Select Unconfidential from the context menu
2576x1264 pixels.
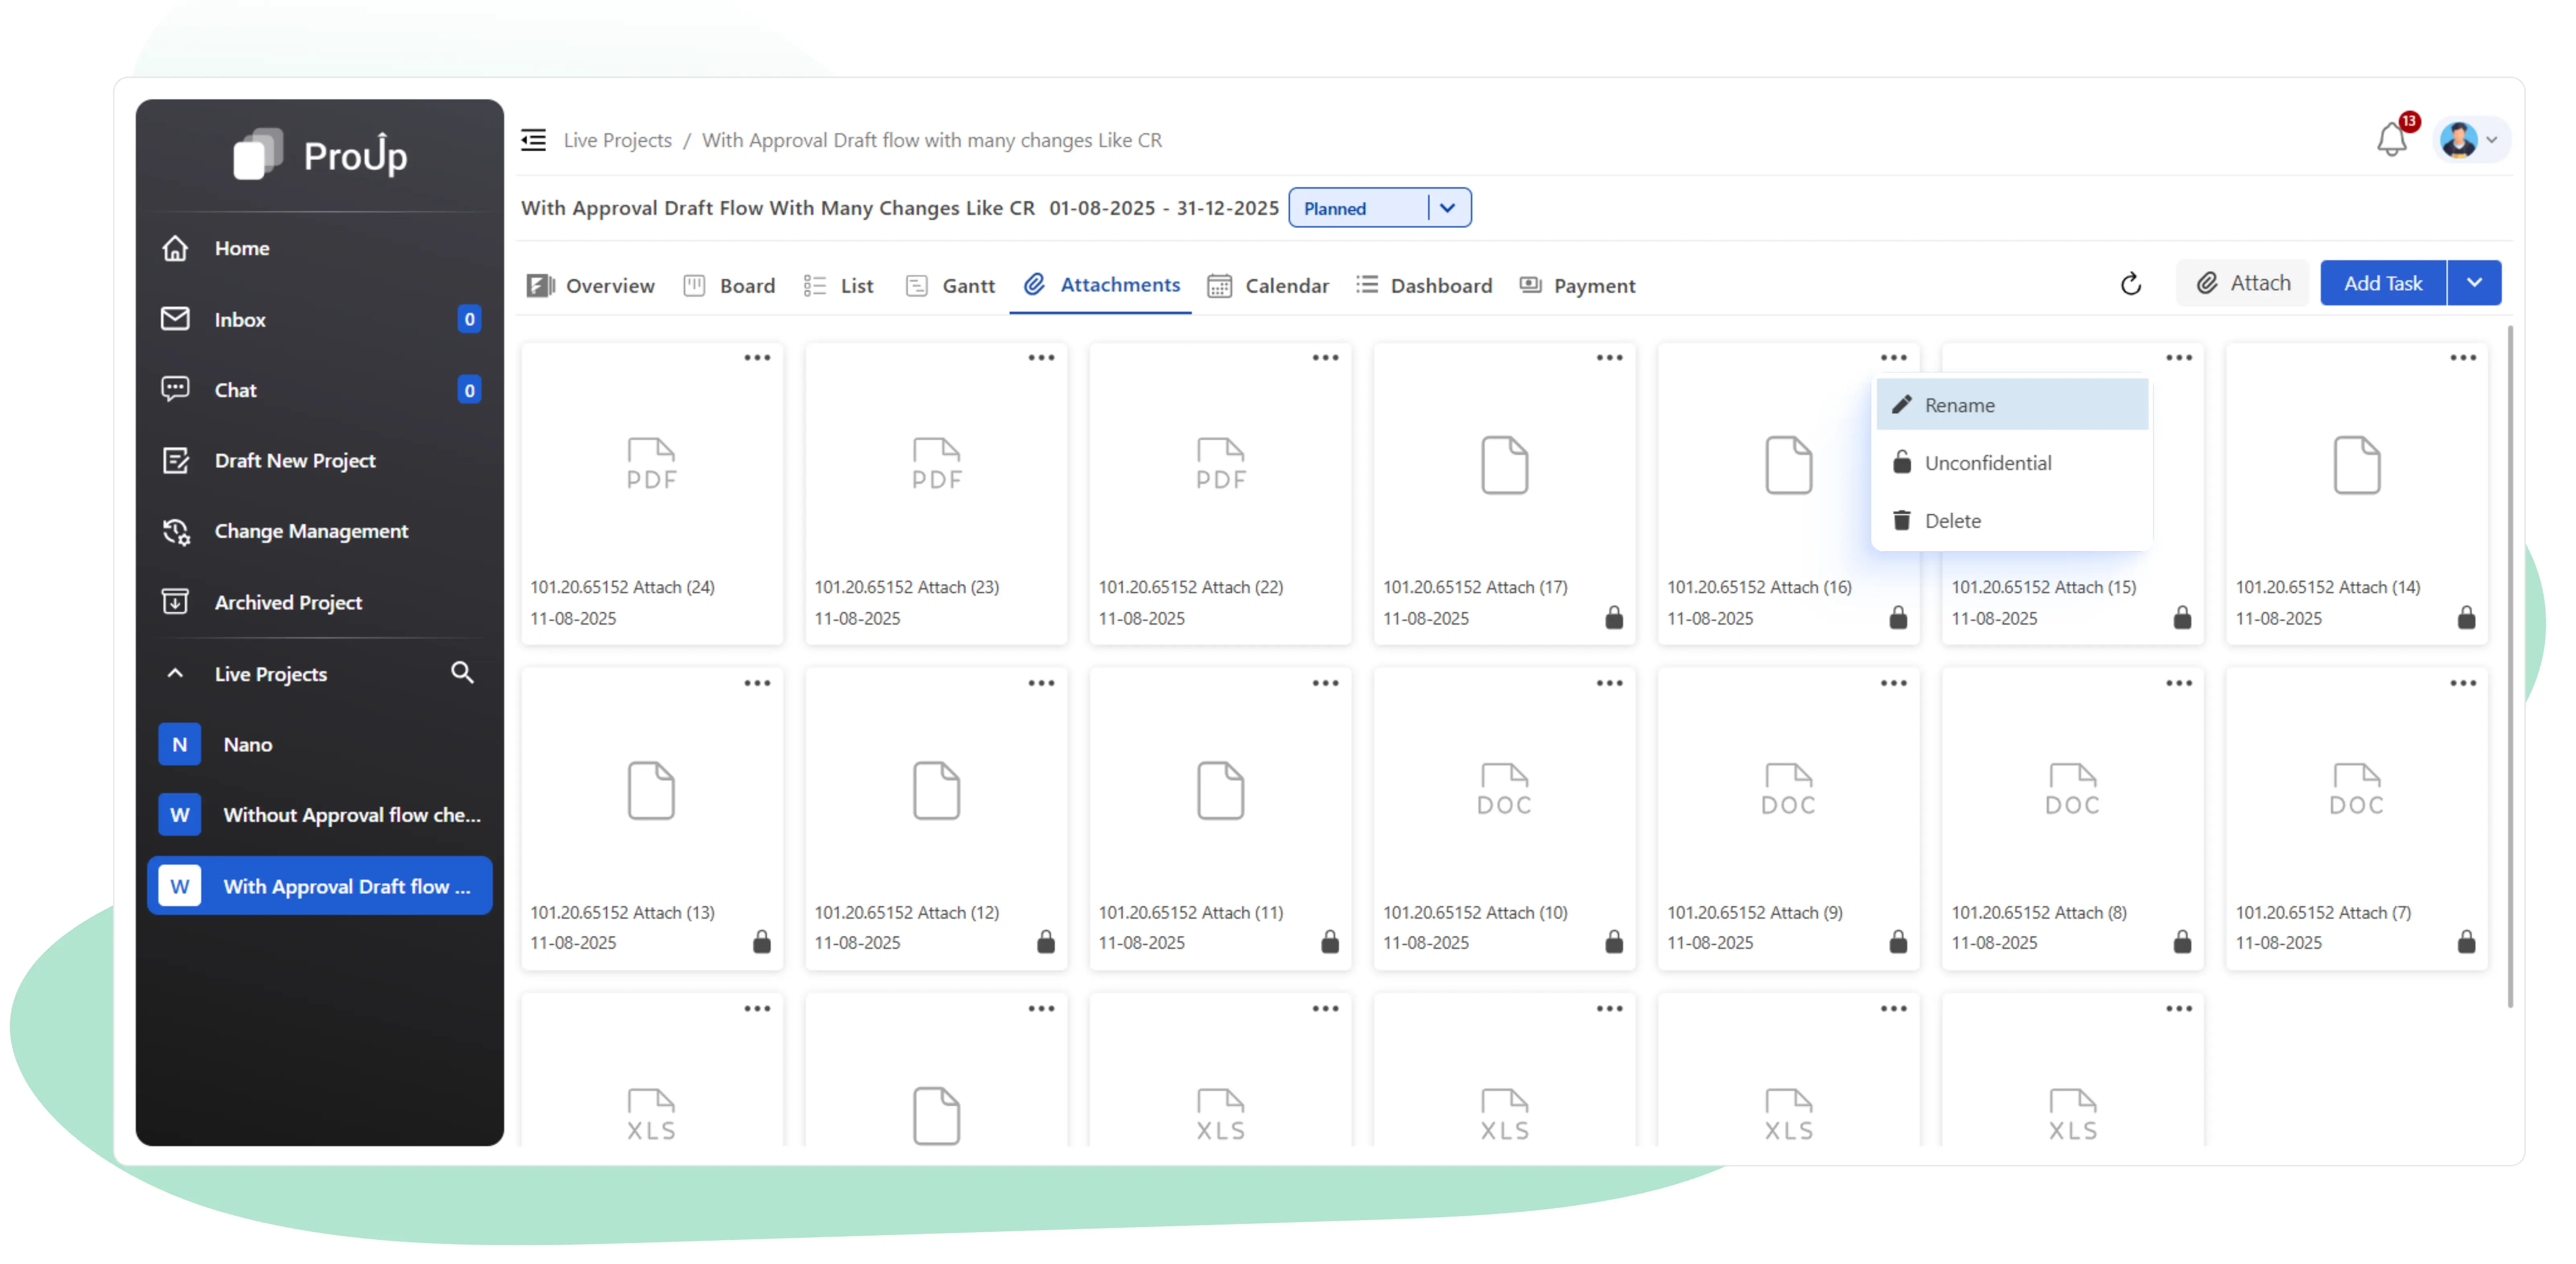pyautogui.click(x=1988, y=462)
